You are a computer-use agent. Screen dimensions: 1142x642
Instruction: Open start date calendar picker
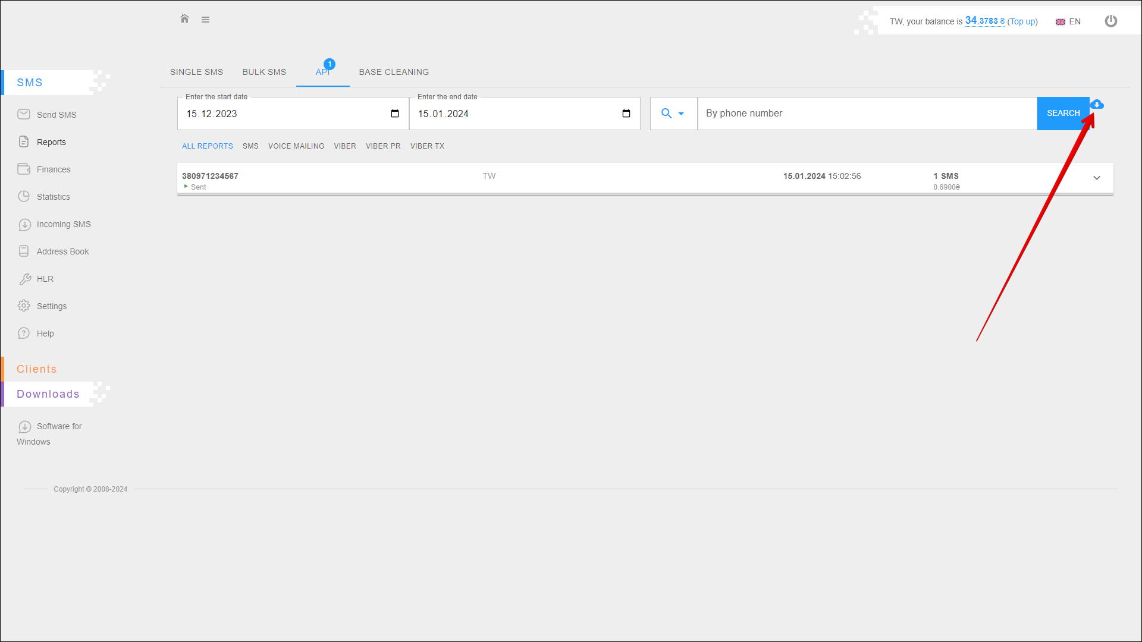coord(395,114)
